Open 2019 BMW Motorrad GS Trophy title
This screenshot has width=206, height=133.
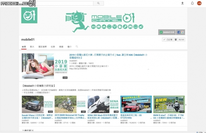click(x=70, y=116)
